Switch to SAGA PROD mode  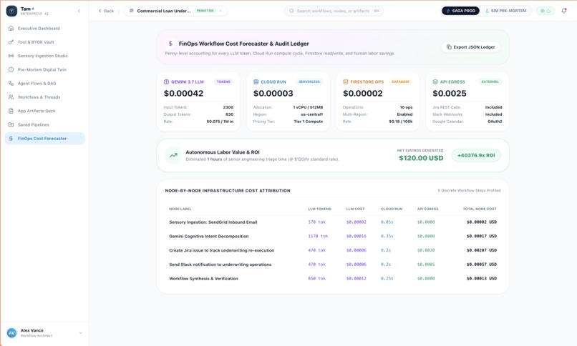(460, 11)
